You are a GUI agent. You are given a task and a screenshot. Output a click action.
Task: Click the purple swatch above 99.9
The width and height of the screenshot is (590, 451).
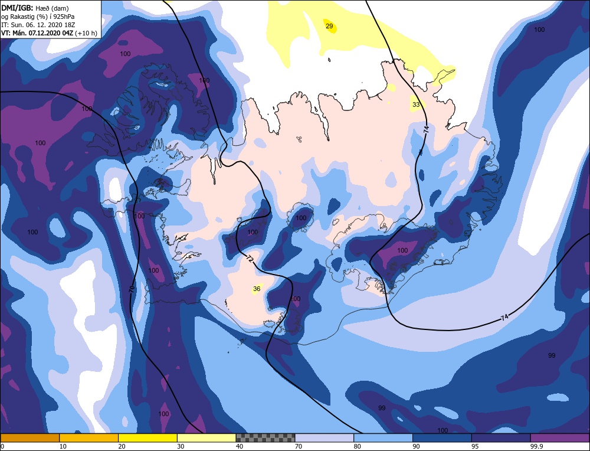point(560,438)
